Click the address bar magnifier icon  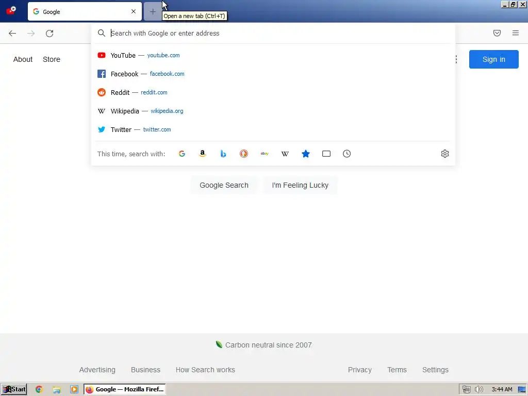(x=102, y=33)
